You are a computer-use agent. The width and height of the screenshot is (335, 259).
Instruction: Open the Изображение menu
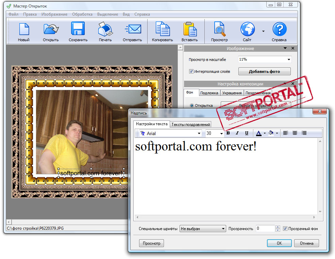click(x=54, y=14)
